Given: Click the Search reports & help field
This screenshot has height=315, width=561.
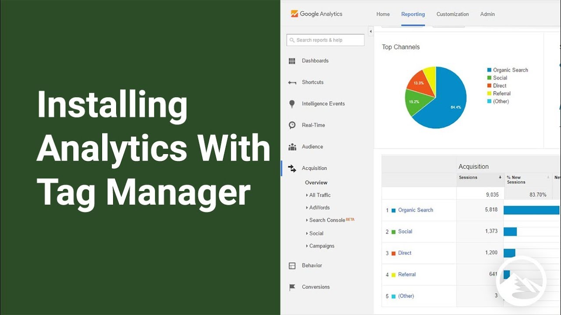Looking at the screenshot, I should (325, 40).
